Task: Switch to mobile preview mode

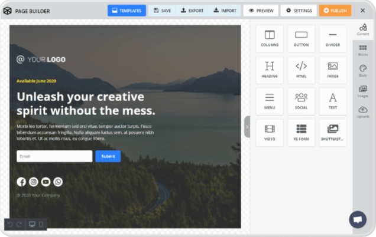Action: pyautogui.click(x=41, y=224)
